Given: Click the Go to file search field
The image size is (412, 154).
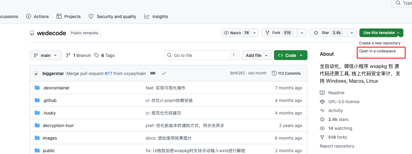Looking at the screenshot, I should click(201, 55).
